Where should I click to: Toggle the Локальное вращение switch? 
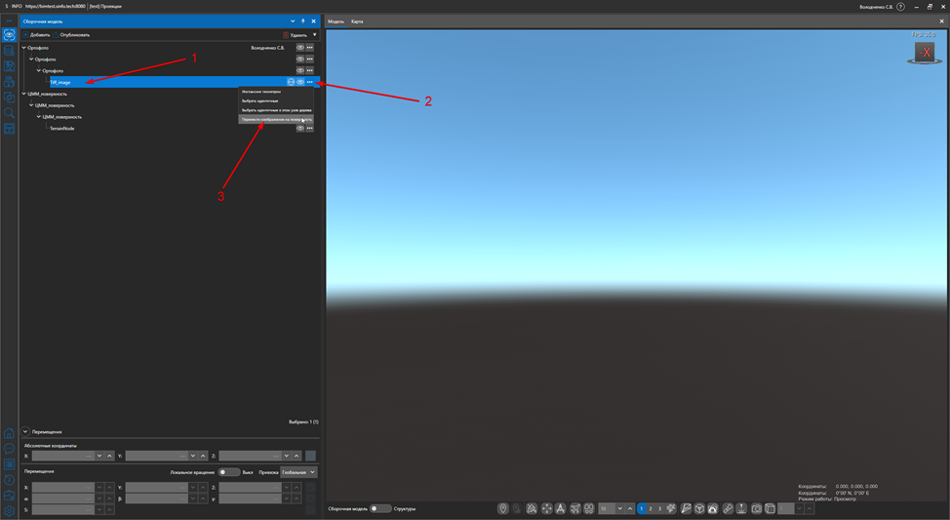228,472
